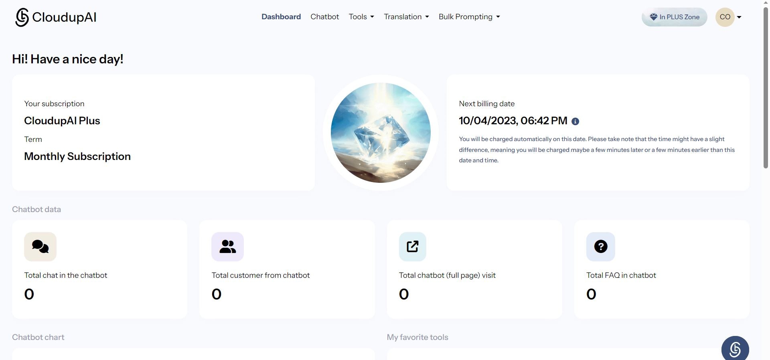This screenshot has height=360, width=770.
Task: Open the Dashboard menu item
Action: [x=281, y=17]
